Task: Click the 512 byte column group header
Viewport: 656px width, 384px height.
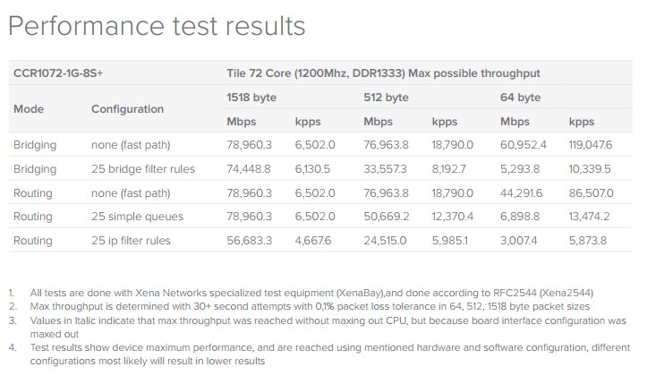Action: pos(386,98)
